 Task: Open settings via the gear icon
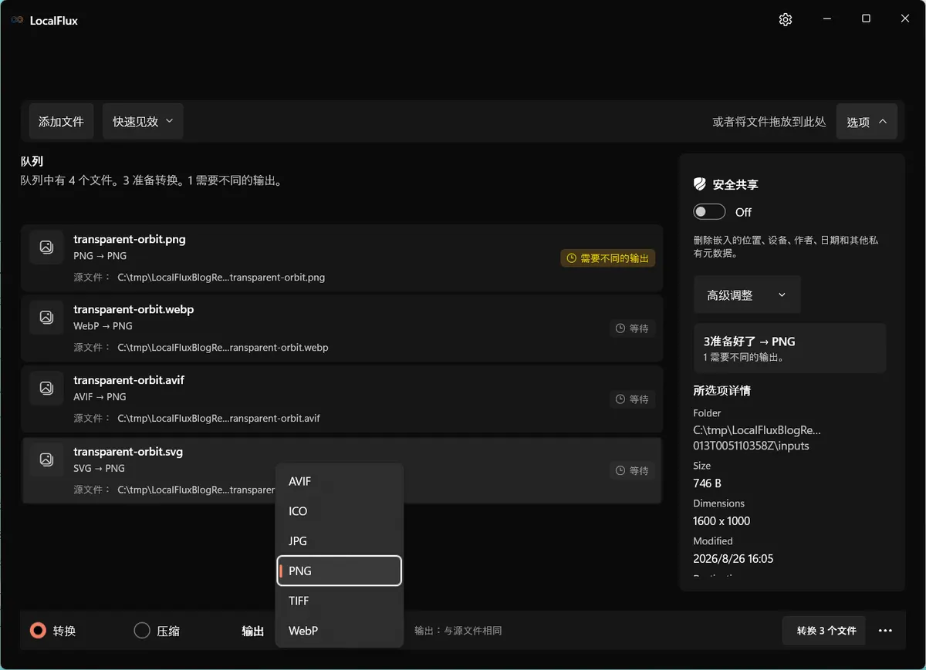tap(786, 20)
